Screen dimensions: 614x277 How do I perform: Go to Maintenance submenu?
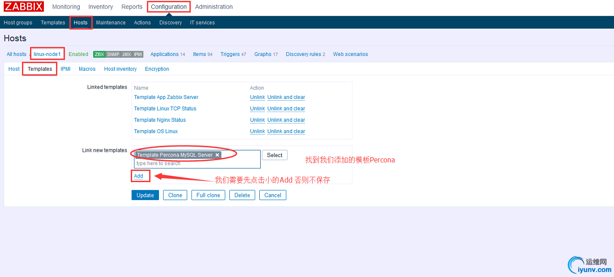click(x=111, y=22)
